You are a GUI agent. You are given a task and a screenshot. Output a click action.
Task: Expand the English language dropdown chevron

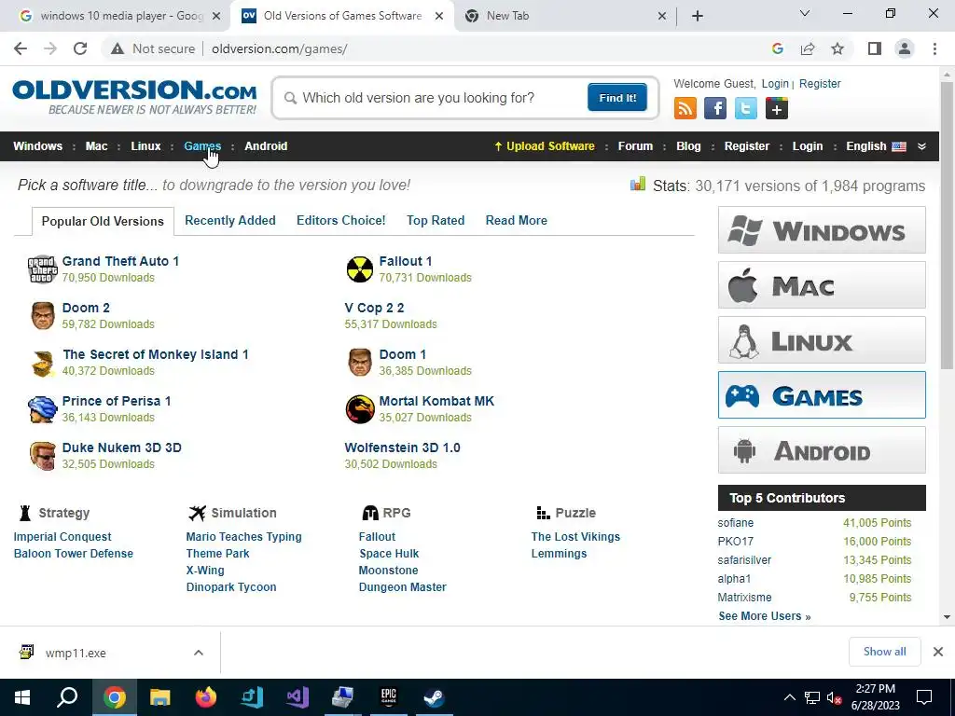[x=921, y=146]
